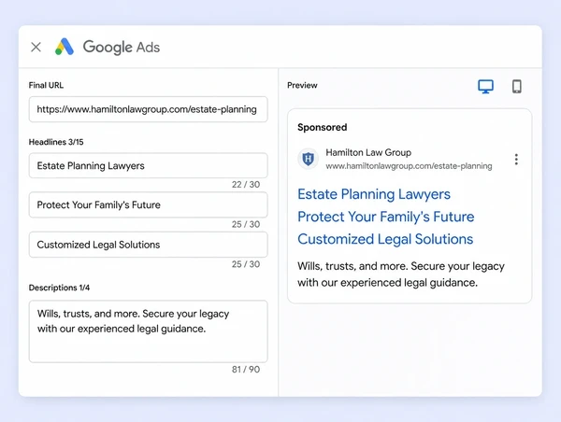
Task: Click the Headlines 3/15 label
Action: pos(56,142)
